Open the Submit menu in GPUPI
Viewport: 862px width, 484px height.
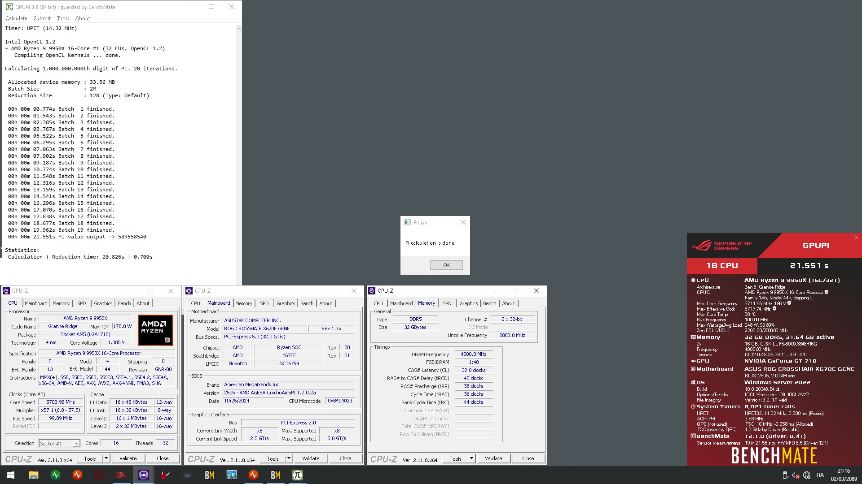42,18
